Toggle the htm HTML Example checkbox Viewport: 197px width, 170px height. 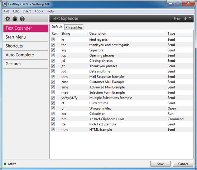53,129
